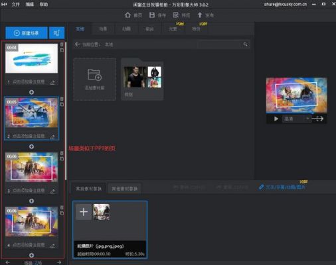The image size is (336, 265).
Task: Insert scene with plus below scene 1
Action: tap(31, 92)
